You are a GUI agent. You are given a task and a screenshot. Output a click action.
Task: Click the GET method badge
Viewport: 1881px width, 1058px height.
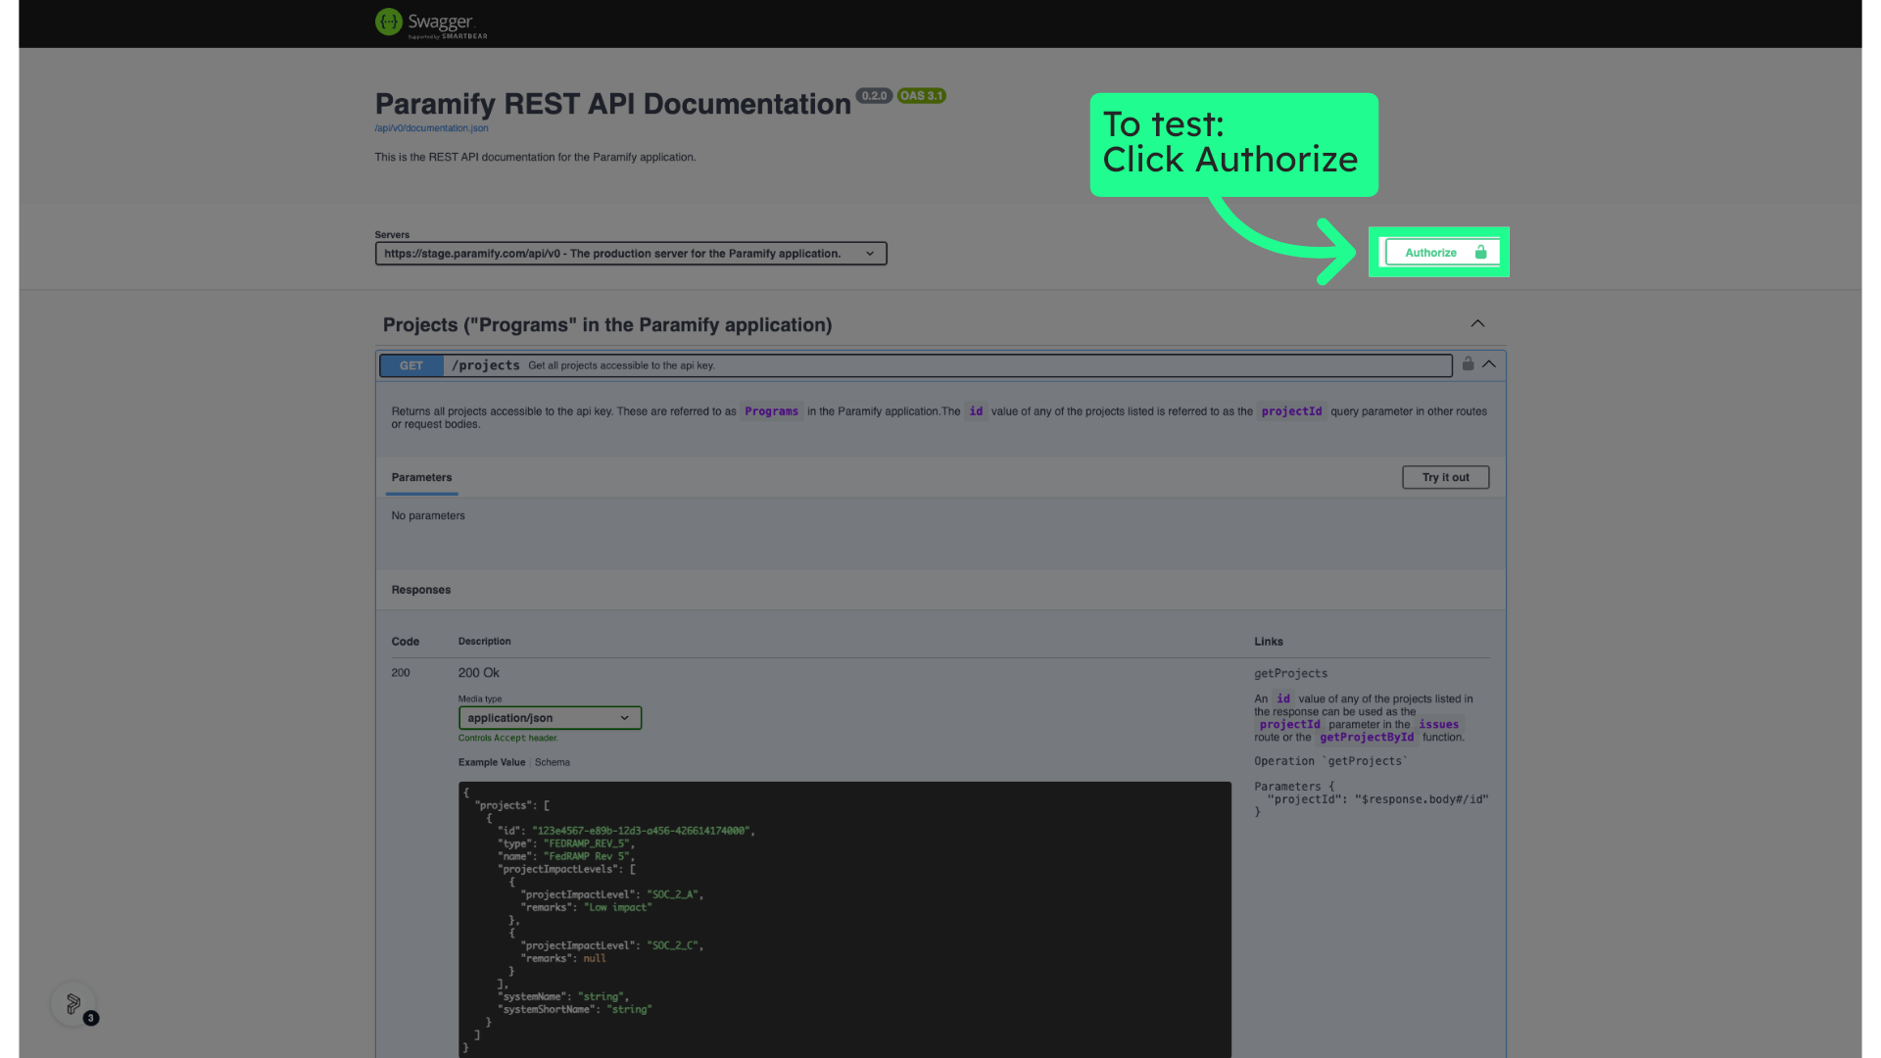click(411, 365)
